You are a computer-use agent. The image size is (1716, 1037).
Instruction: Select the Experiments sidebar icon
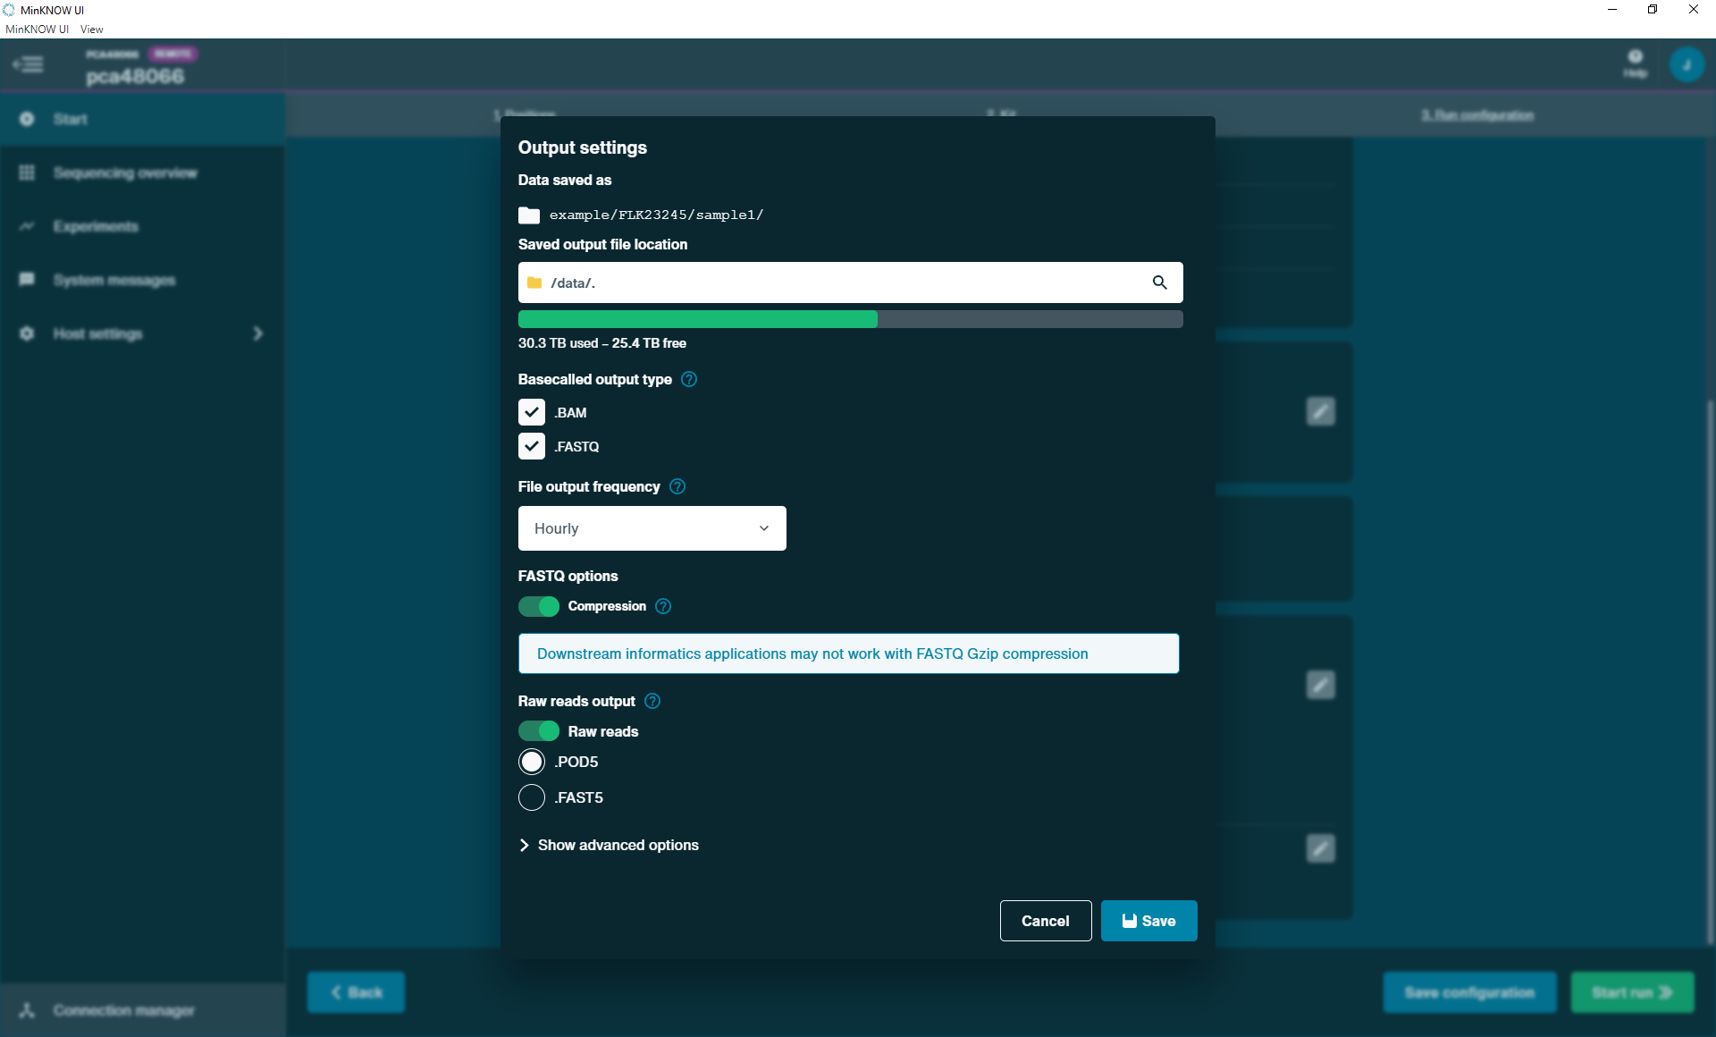pyautogui.click(x=27, y=226)
